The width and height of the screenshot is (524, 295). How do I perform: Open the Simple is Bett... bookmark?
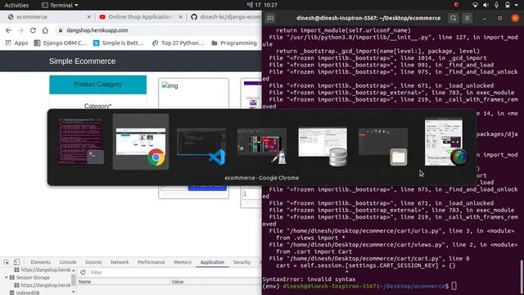[119, 43]
